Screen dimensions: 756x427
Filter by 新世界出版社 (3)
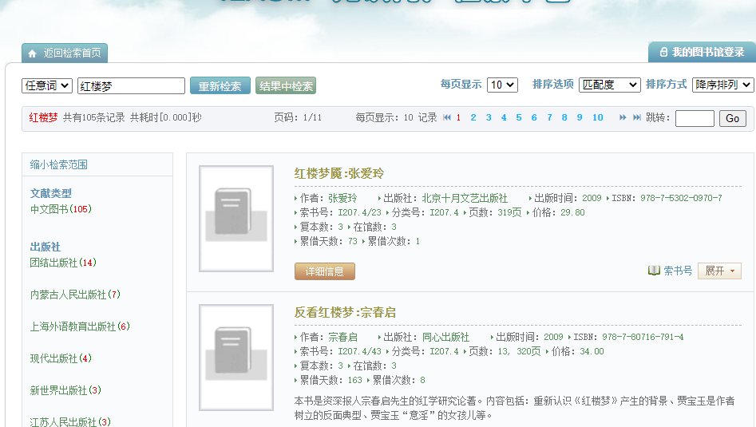coord(65,390)
